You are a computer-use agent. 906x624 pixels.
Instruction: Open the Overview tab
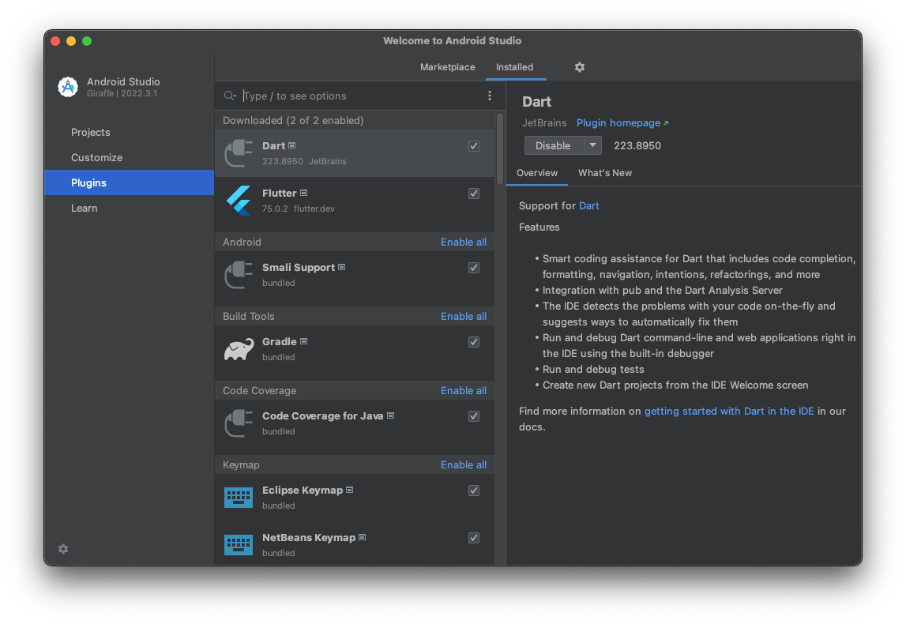537,173
